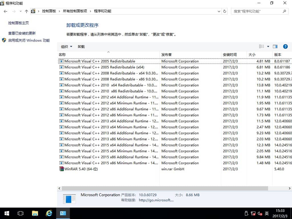Expand the view options dropdown arrow
Viewport: 292px width, 219px height.
268,46
